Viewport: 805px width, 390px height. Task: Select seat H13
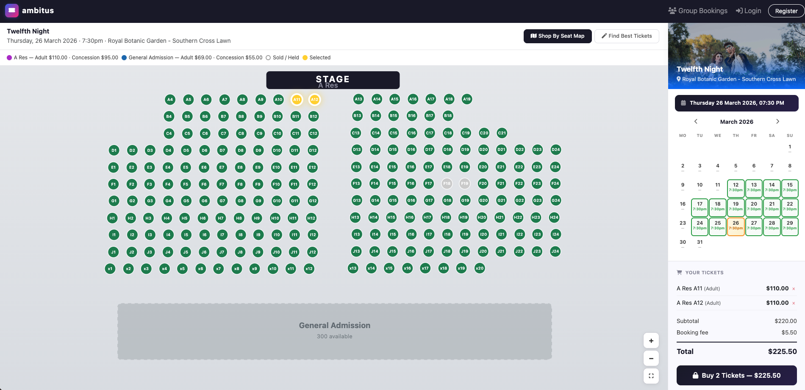pyautogui.click(x=355, y=217)
